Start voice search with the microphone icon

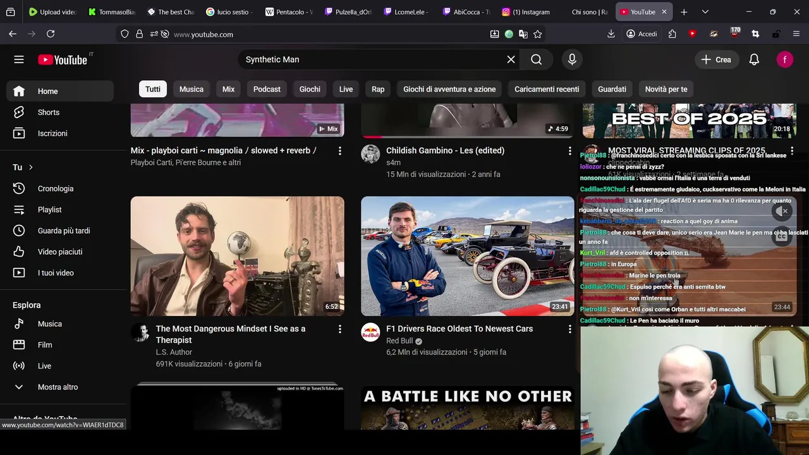pyautogui.click(x=572, y=59)
